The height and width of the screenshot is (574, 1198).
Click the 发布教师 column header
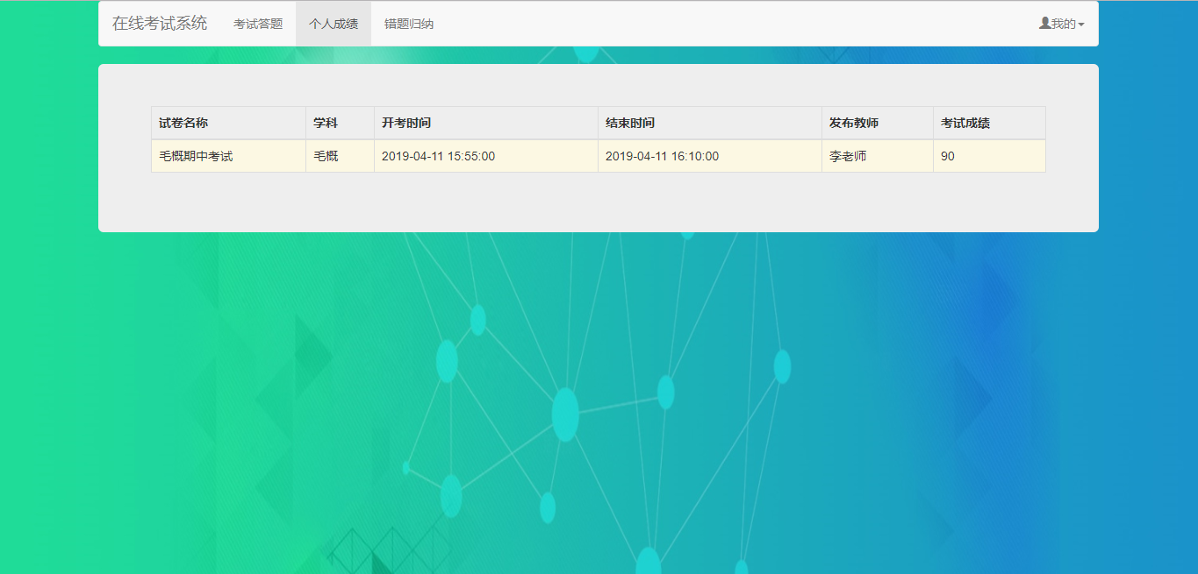[x=878, y=123]
